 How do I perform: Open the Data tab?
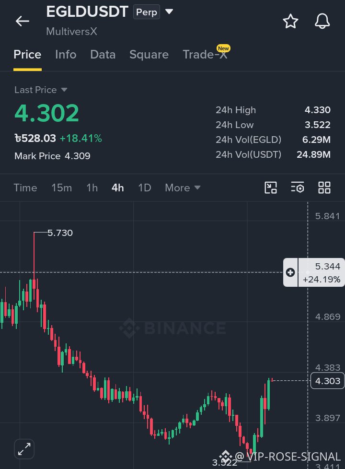(103, 55)
